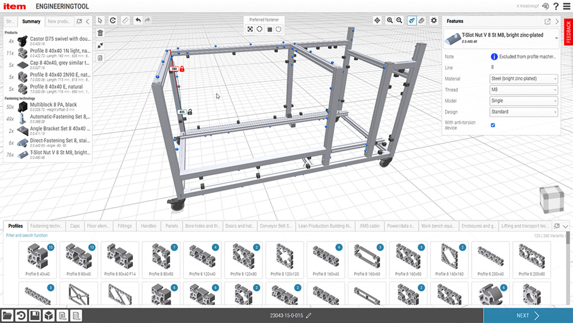Switch to the Summary tab
This screenshot has width=573, height=323.
click(x=31, y=21)
